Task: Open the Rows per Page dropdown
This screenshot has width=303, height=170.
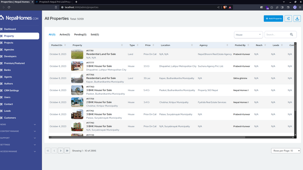Action: point(285,151)
